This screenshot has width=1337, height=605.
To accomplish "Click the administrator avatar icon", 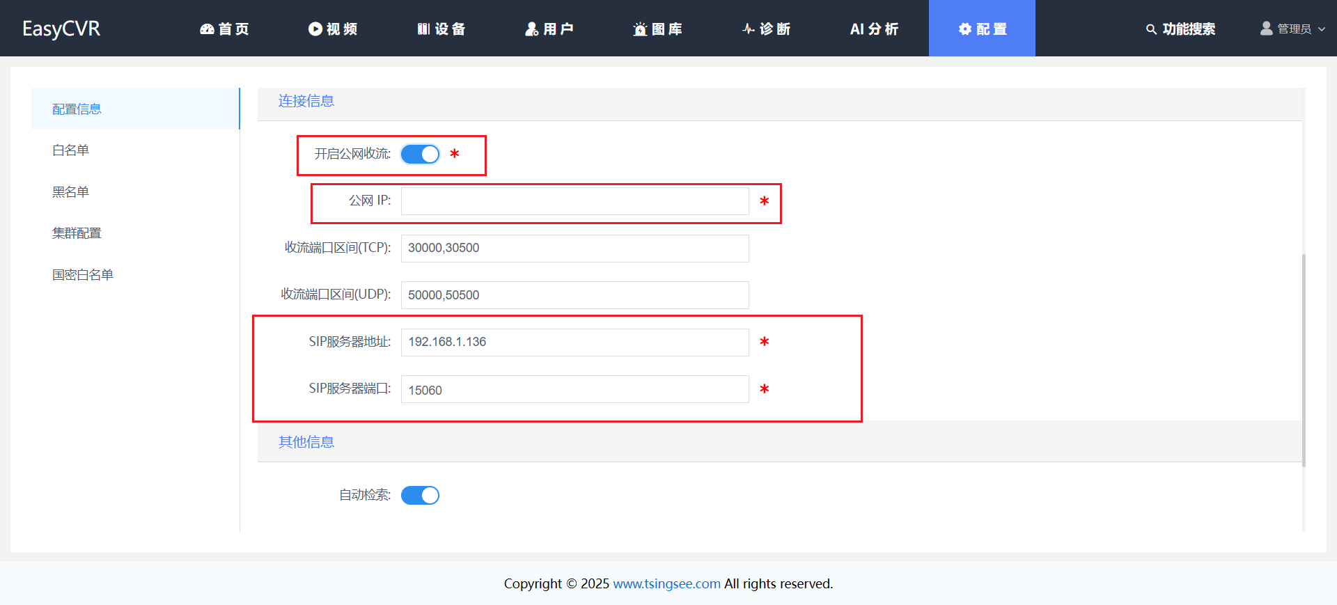I will [x=1267, y=28].
